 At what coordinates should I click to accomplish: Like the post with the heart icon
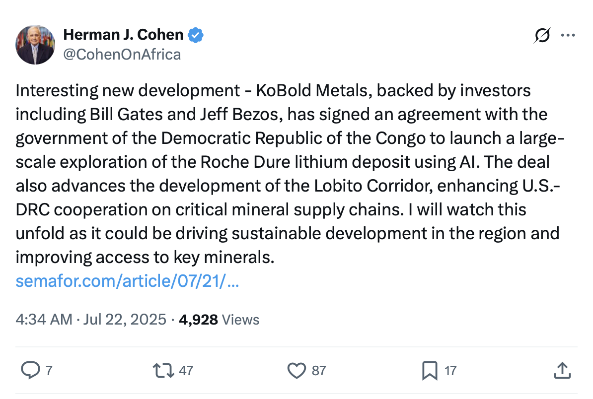[296, 370]
